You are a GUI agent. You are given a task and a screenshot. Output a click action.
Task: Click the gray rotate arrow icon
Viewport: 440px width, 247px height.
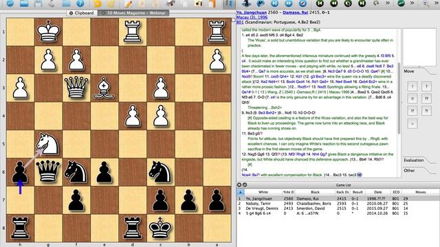pyautogui.click(x=376, y=3)
